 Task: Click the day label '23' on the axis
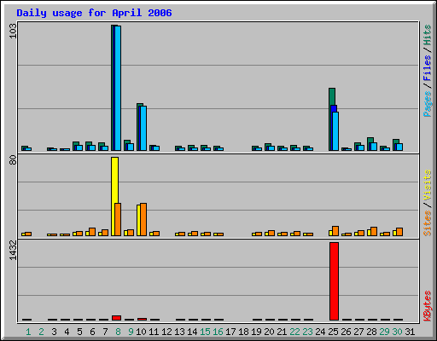coord(307,332)
